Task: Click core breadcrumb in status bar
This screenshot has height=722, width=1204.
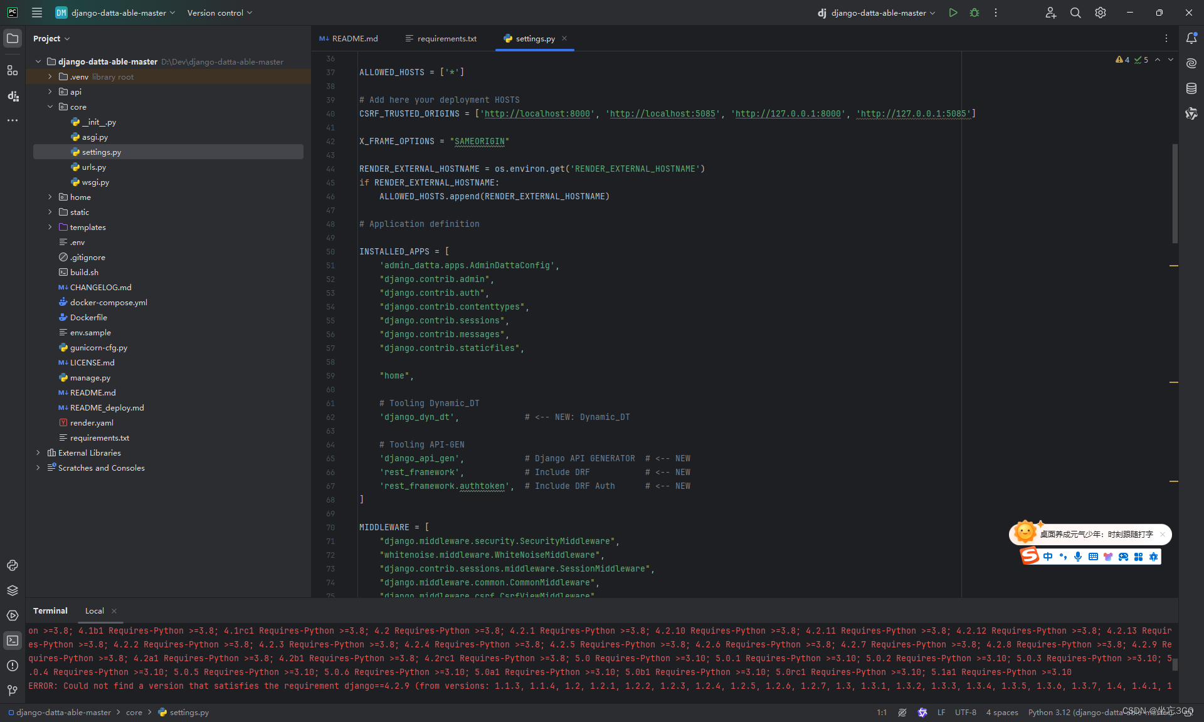Action: (x=134, y=712)
